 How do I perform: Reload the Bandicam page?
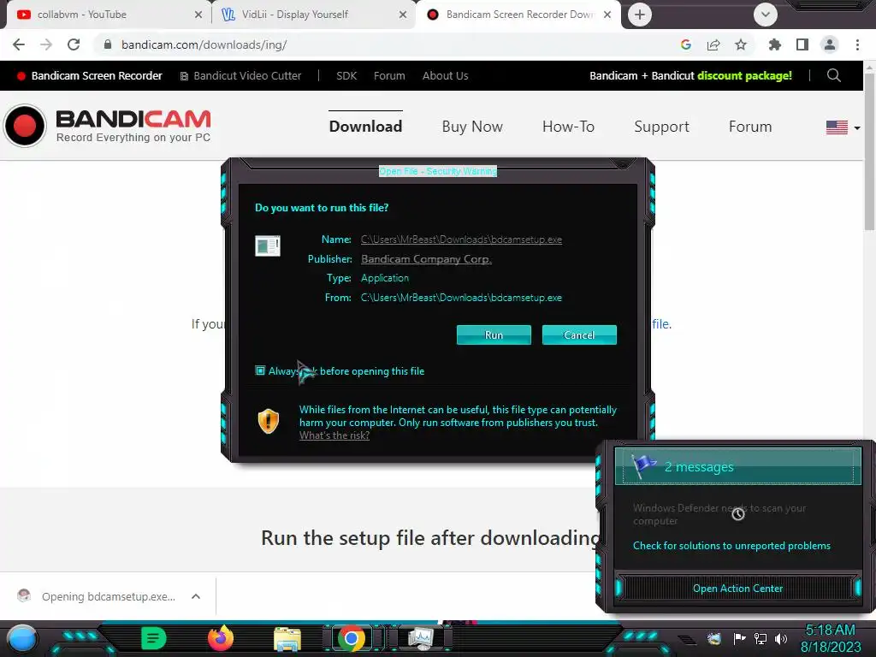tap(74, 44)
